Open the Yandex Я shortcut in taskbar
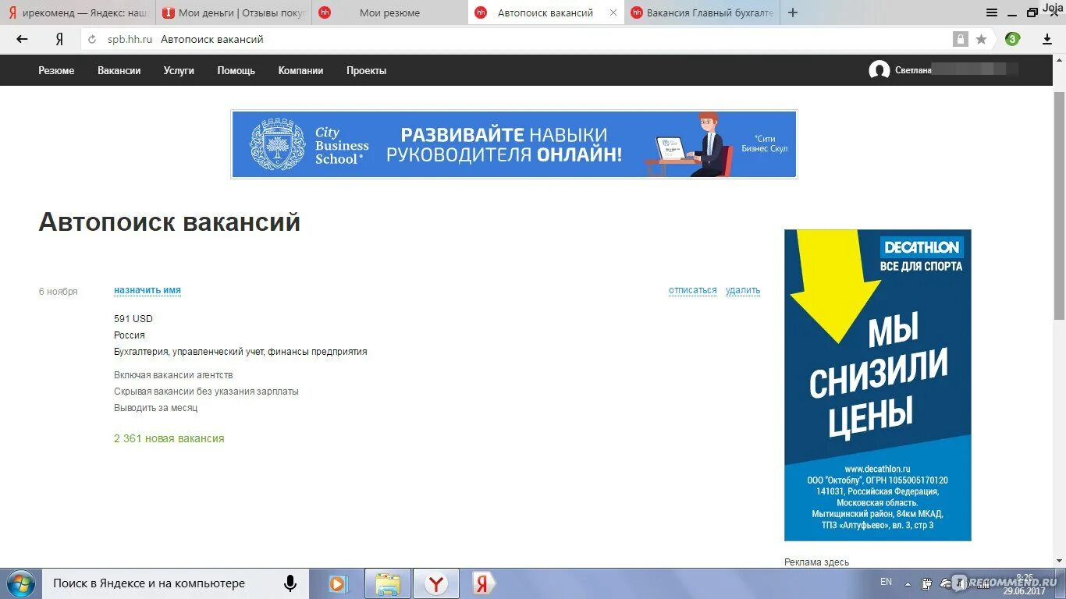Screen dimensions: 1066x599 (x=483, y=583)
